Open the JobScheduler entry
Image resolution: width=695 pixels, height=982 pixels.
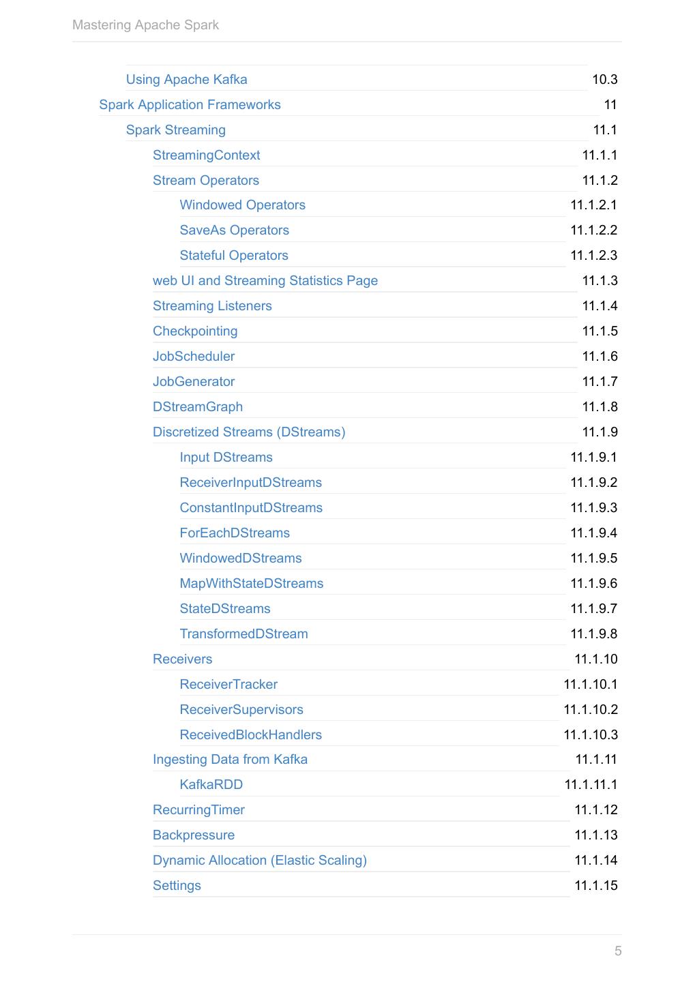coord(194,356)
